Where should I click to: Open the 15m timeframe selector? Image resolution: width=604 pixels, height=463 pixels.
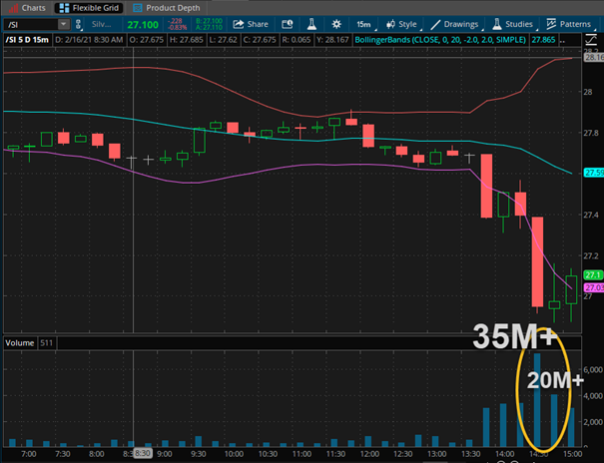363,23
